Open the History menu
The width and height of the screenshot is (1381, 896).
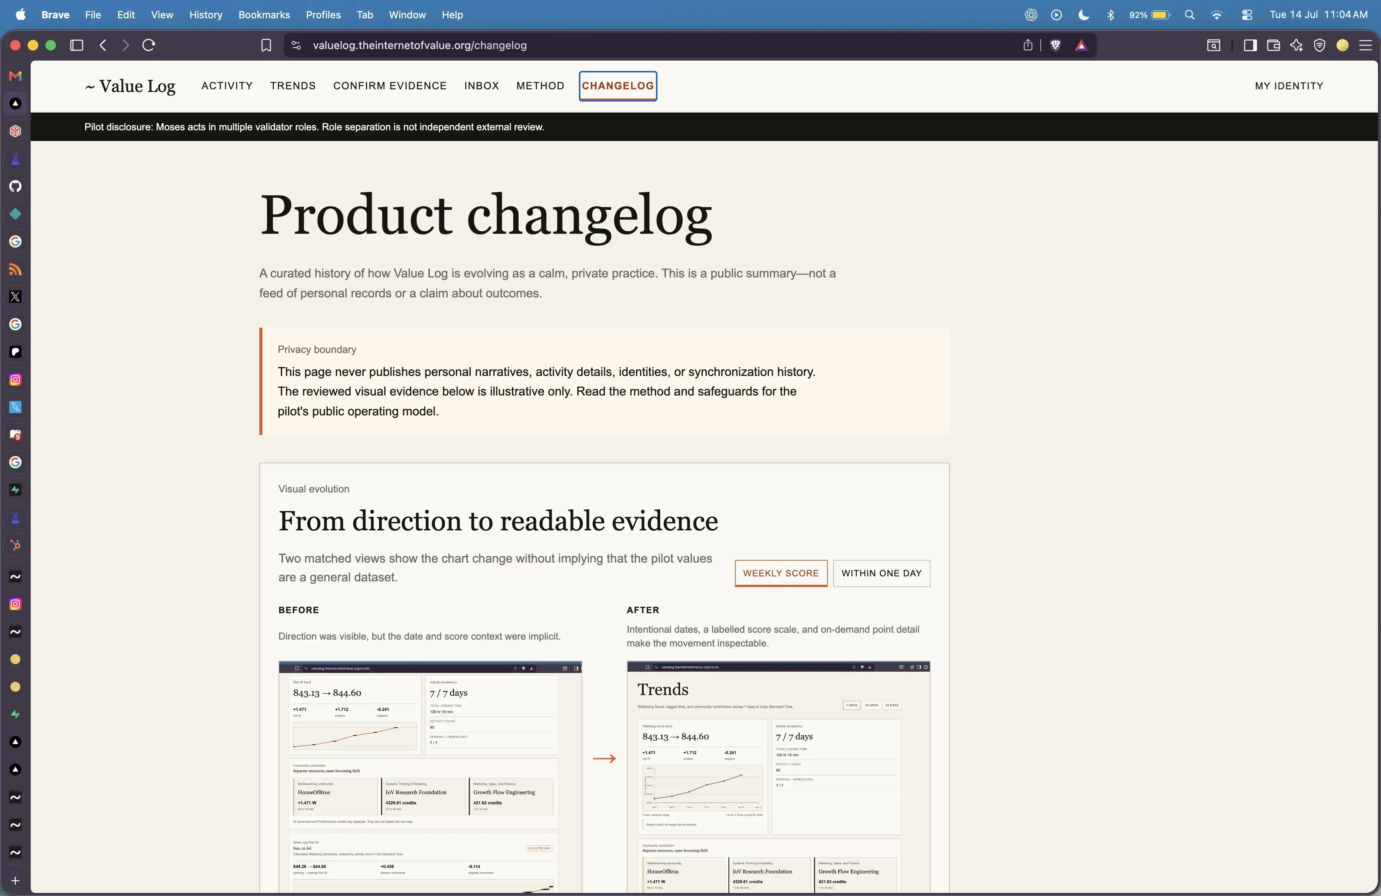(205, 15)
